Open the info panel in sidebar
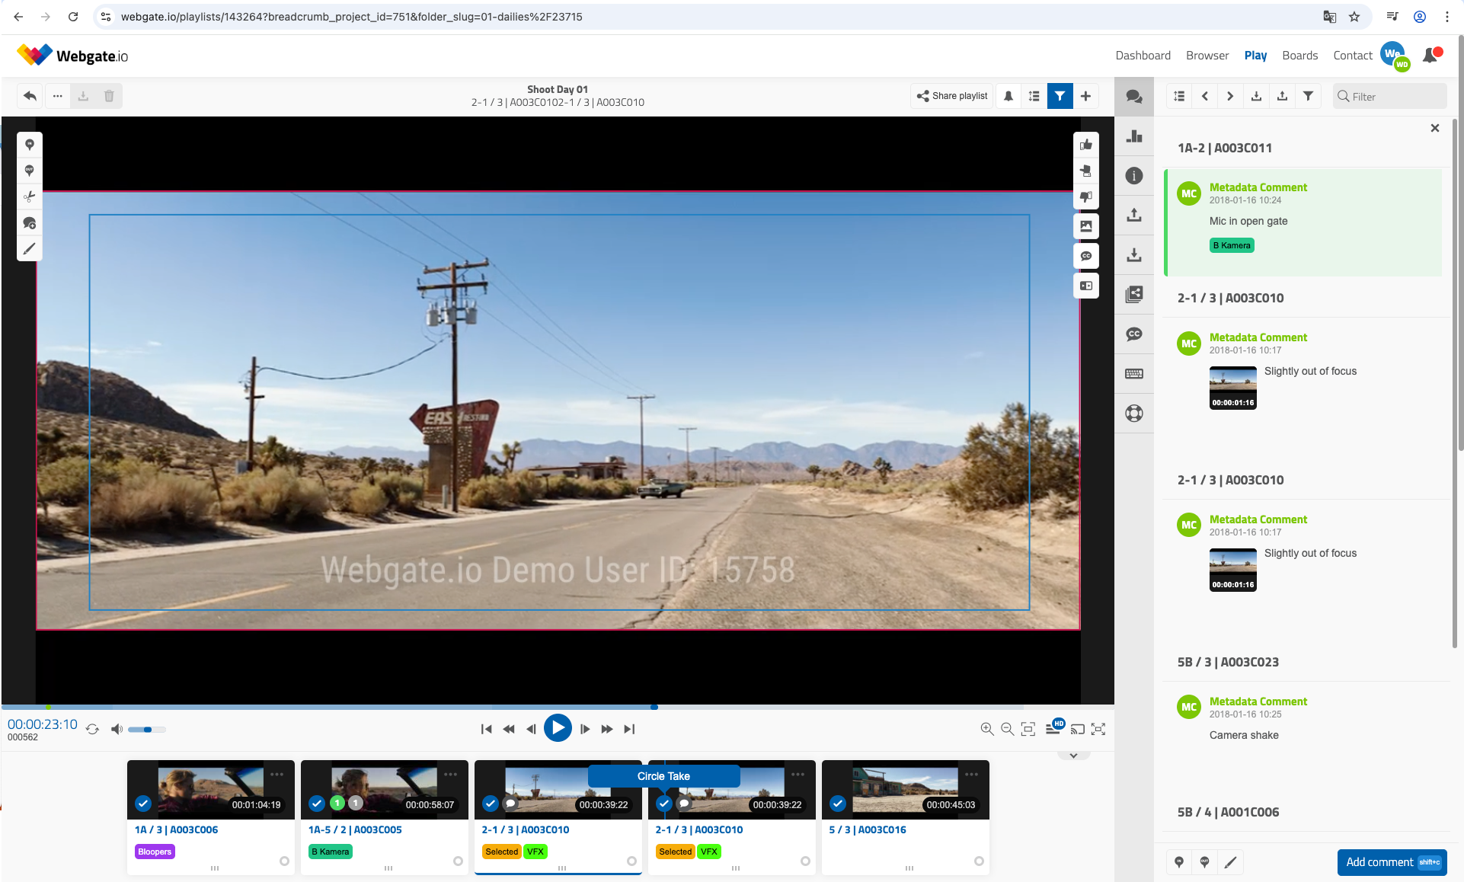 tap(1134, 176)
